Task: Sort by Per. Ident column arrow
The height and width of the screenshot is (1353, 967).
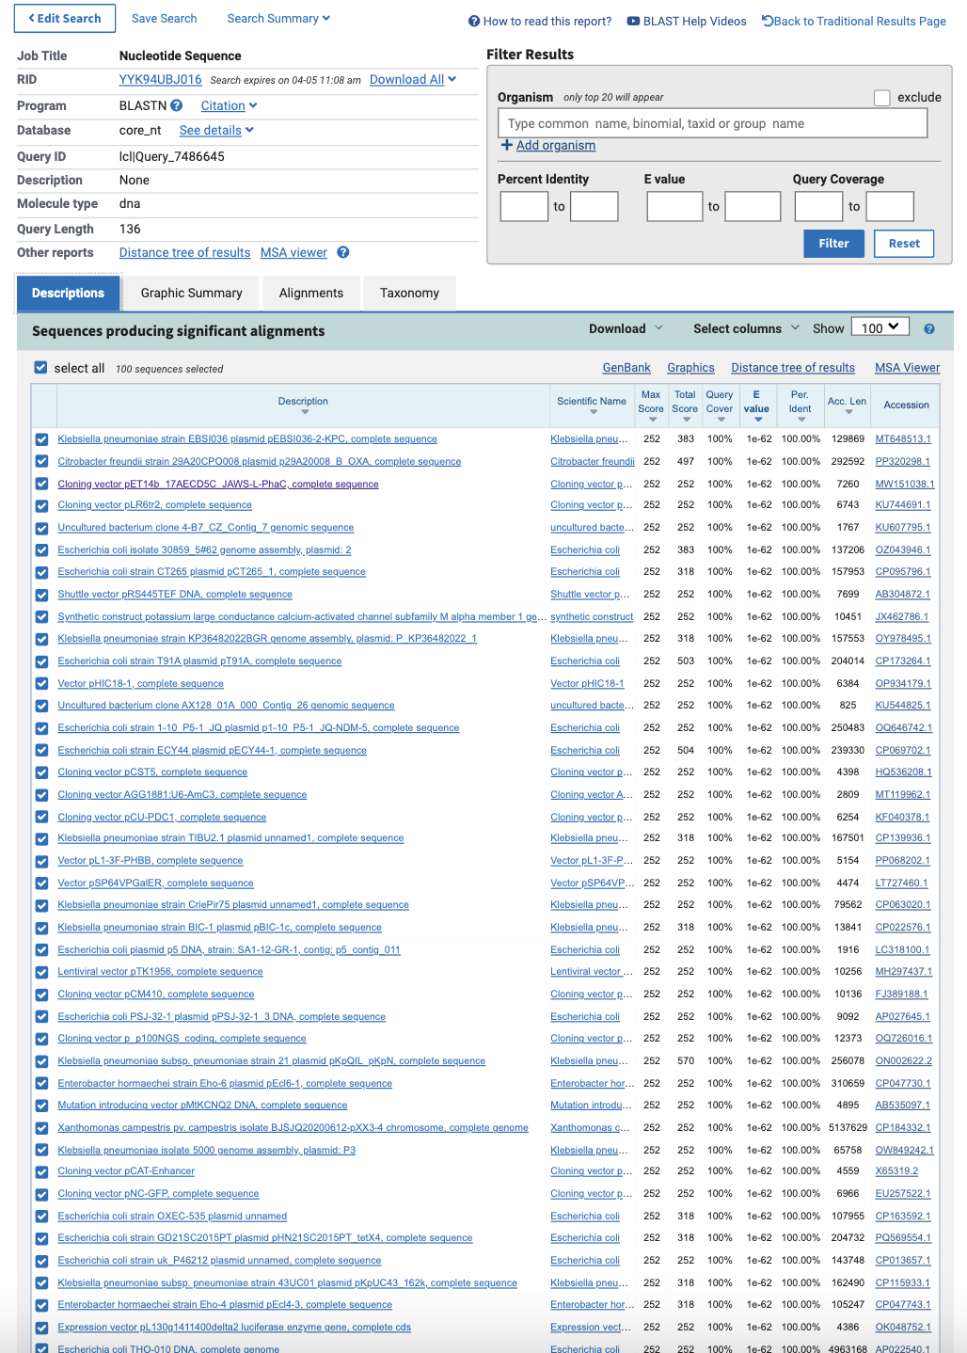Action: pos(801,420)
